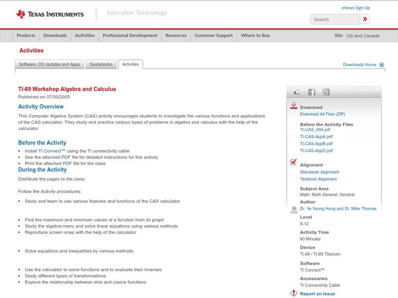Screen dimensions: 398x298
Task: Click 'TI Connectivity Cable' accessory text
Action: 320,285
